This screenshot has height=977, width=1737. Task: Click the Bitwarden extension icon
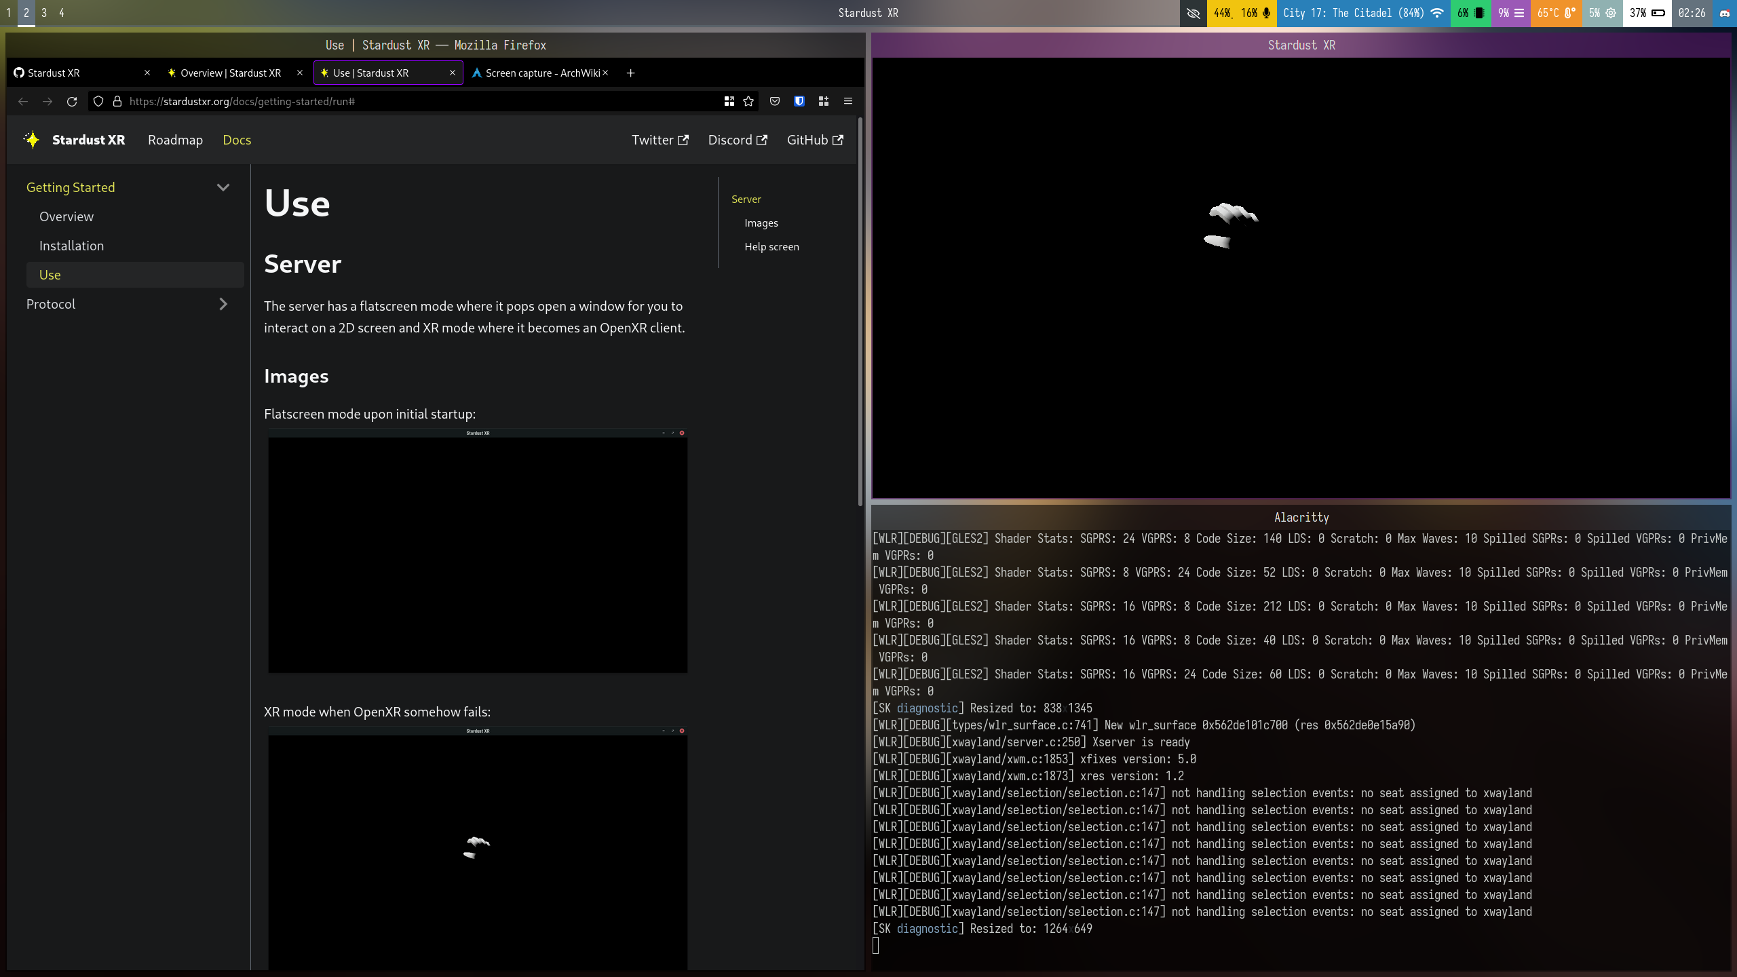coord(799,101)
